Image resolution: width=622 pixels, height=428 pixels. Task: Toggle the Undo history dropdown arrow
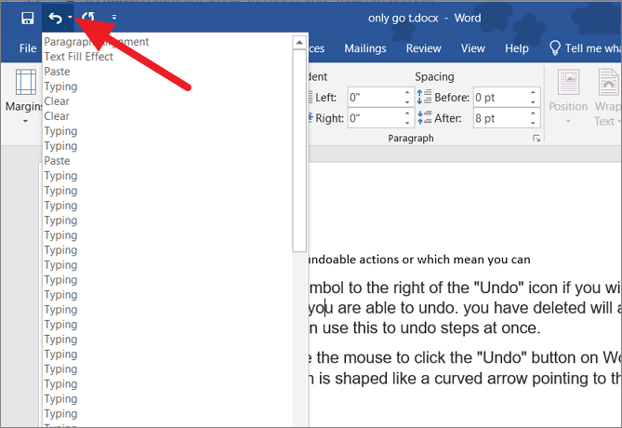click(70, 17)
